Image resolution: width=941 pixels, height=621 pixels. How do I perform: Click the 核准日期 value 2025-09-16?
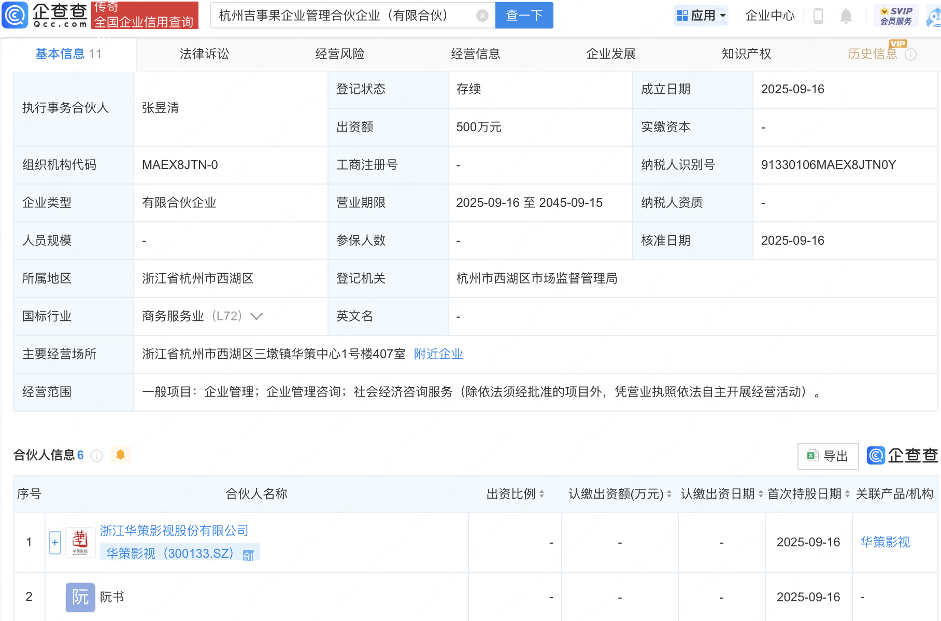(793, 241)
